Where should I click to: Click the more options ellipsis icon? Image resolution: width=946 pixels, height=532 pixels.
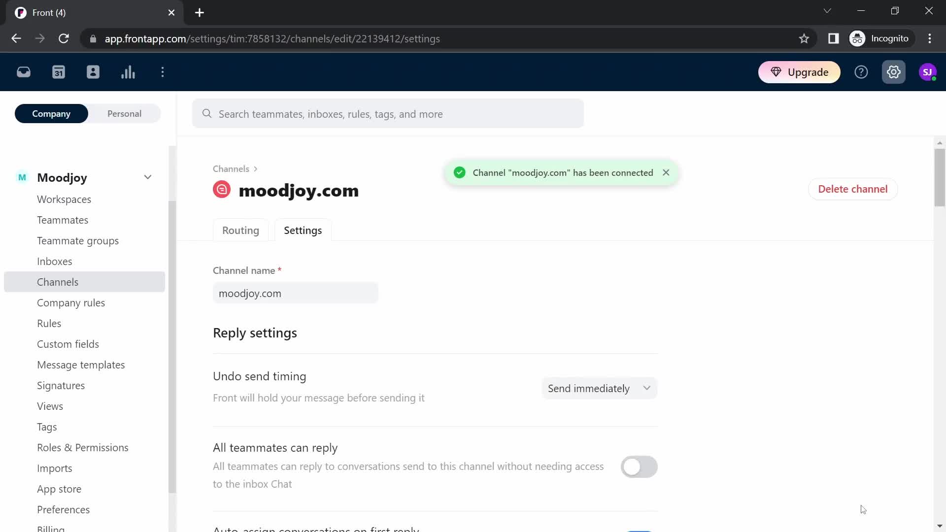(x=163, y=72)
